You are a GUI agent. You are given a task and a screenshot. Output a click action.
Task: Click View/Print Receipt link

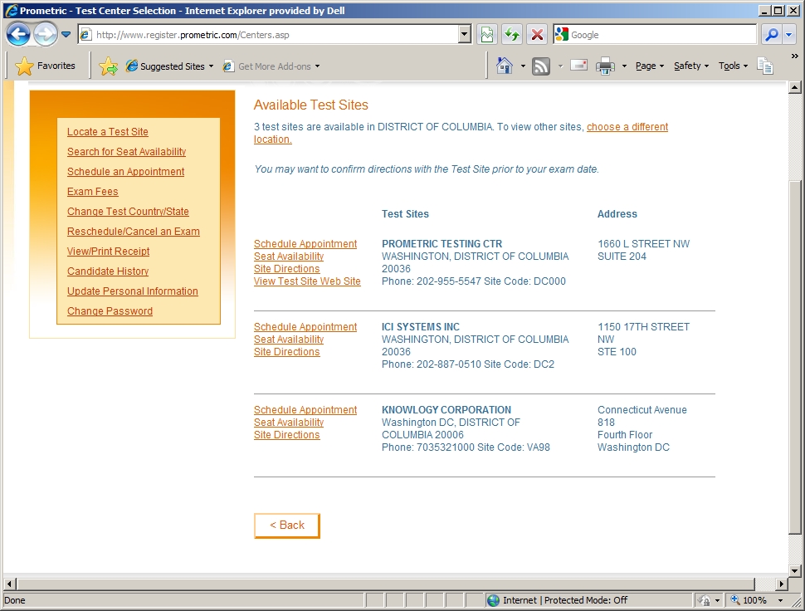click(x=109, y=252)
